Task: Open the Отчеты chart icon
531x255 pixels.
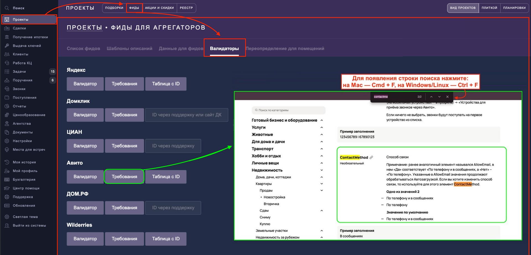Action: pos(7,106)
